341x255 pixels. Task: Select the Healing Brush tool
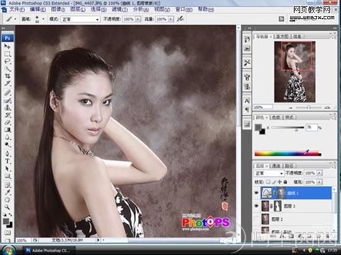click(7, 92)
